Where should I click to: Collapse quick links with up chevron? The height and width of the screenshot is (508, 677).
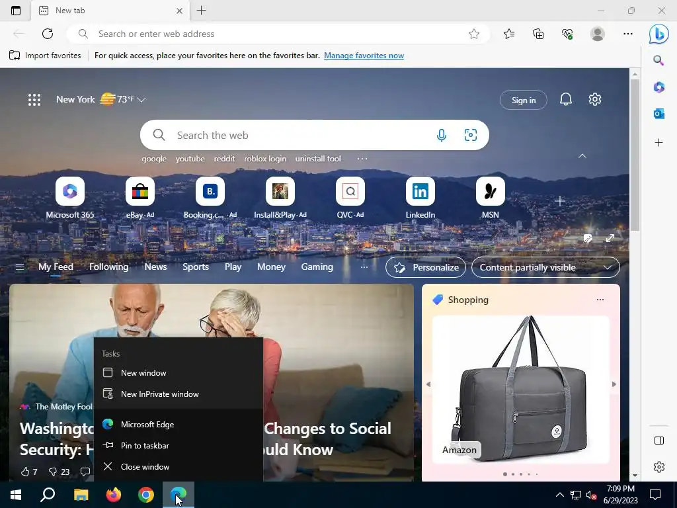582,156
